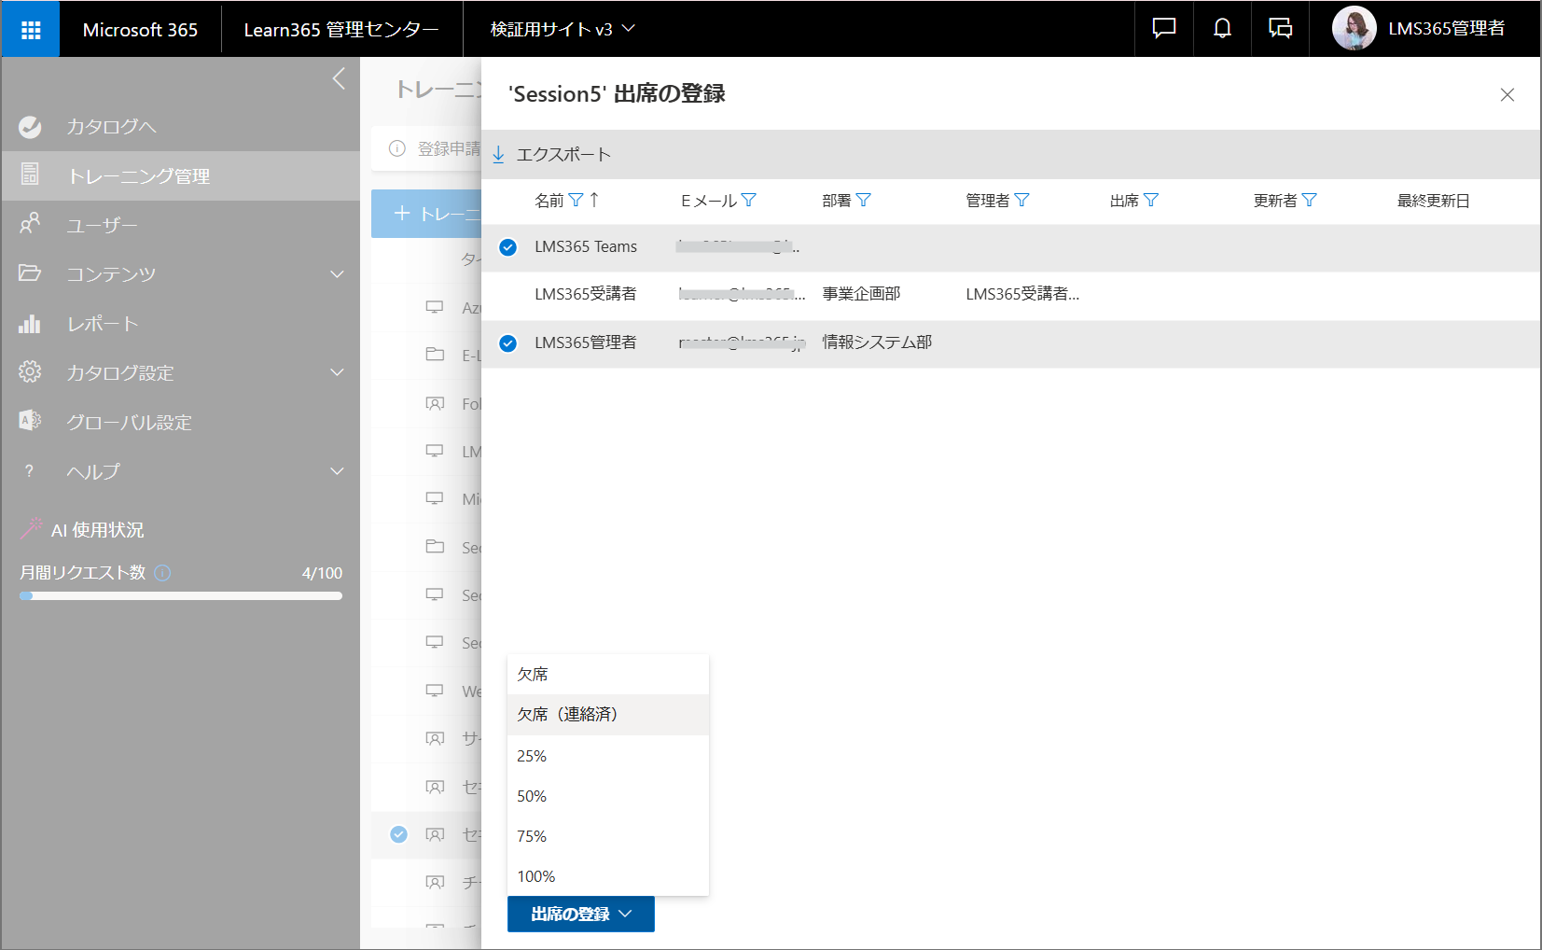Close the Session5 attendance panel

tap(1507, 94)
